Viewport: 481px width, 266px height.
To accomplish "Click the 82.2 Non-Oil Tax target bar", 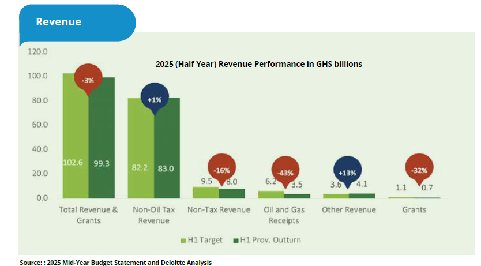I will pos(141,150).
